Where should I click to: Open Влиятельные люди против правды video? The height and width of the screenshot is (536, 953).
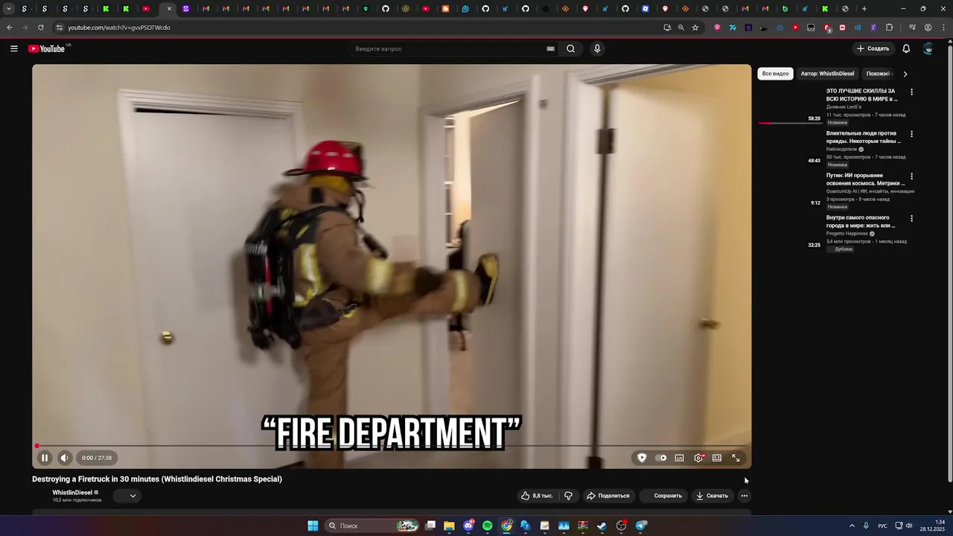[863, 137]
